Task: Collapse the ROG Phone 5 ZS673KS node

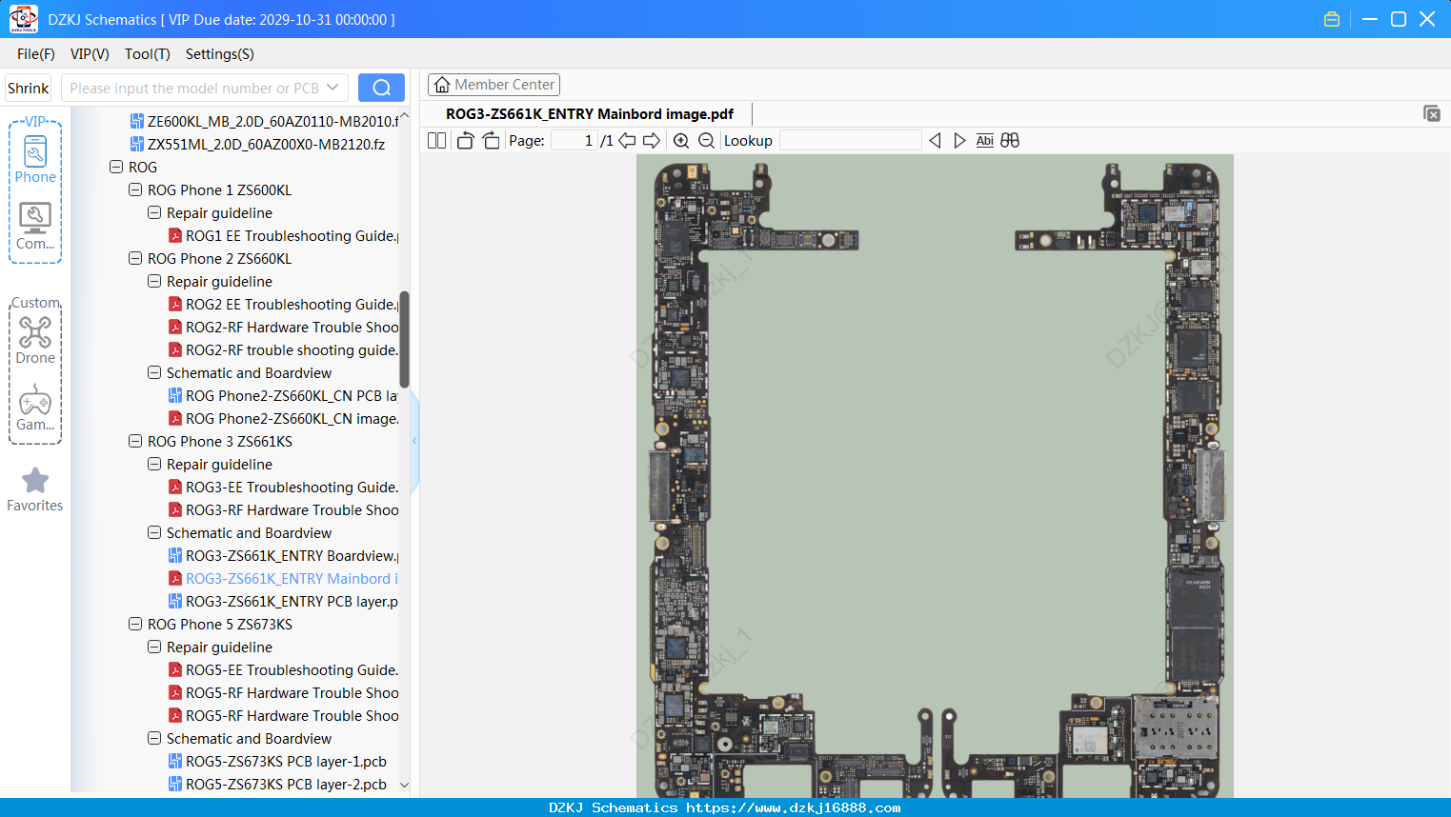Action: click(135, 624)
